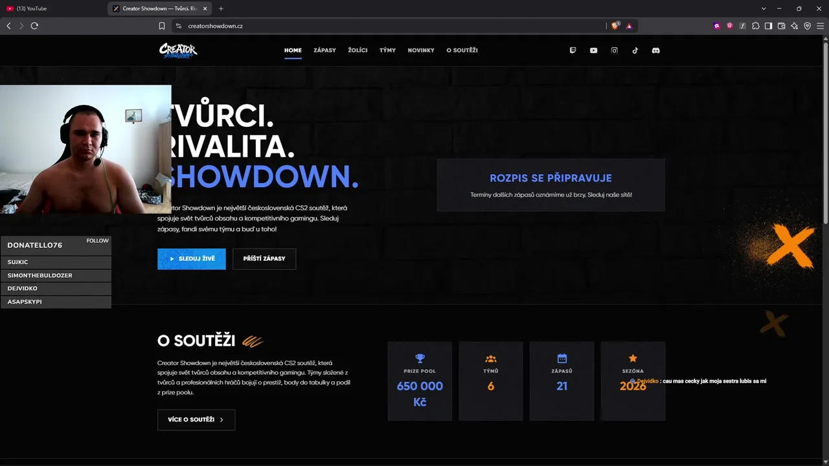Open the ZÁPASY nav item
The width and height of the screenshot is (829, 466).
[324, 50]
